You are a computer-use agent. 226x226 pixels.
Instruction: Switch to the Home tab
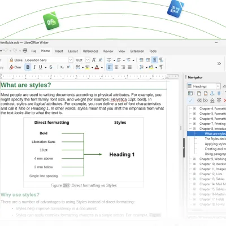tap(45, 51)
